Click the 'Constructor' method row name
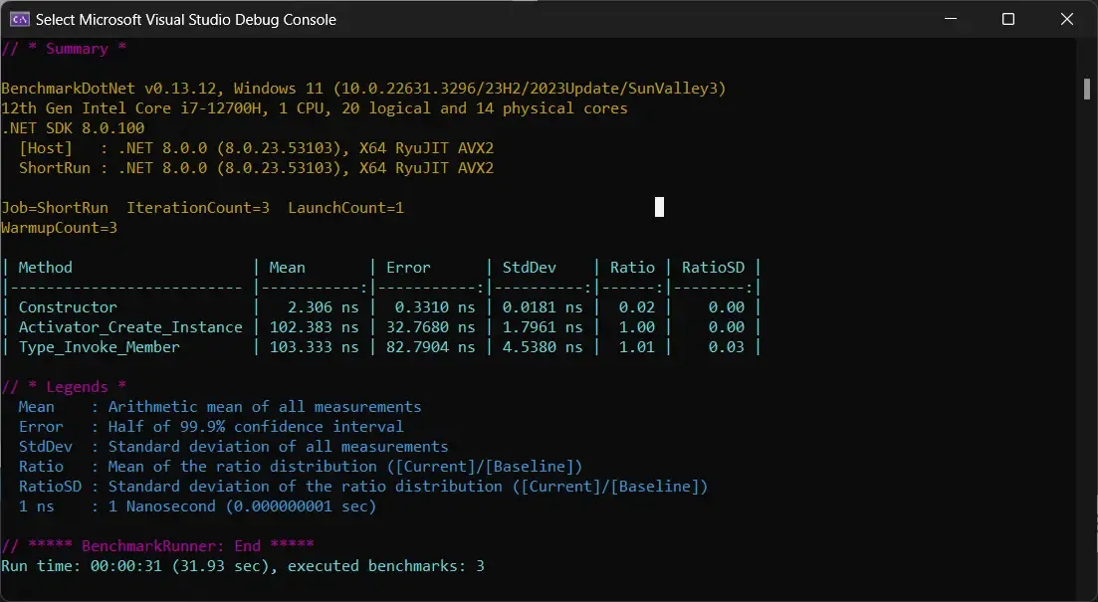 68,307
